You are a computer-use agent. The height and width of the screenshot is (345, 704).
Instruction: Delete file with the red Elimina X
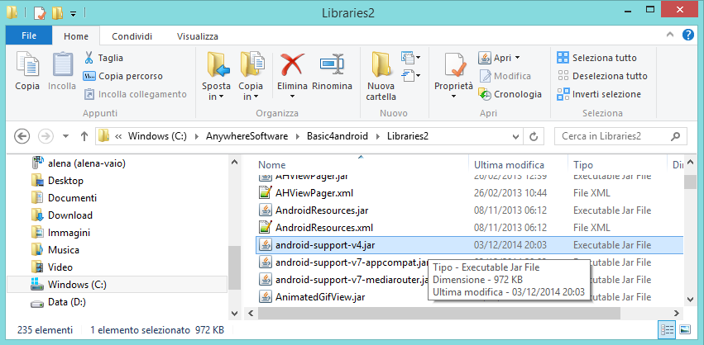(x=292, y=65)
